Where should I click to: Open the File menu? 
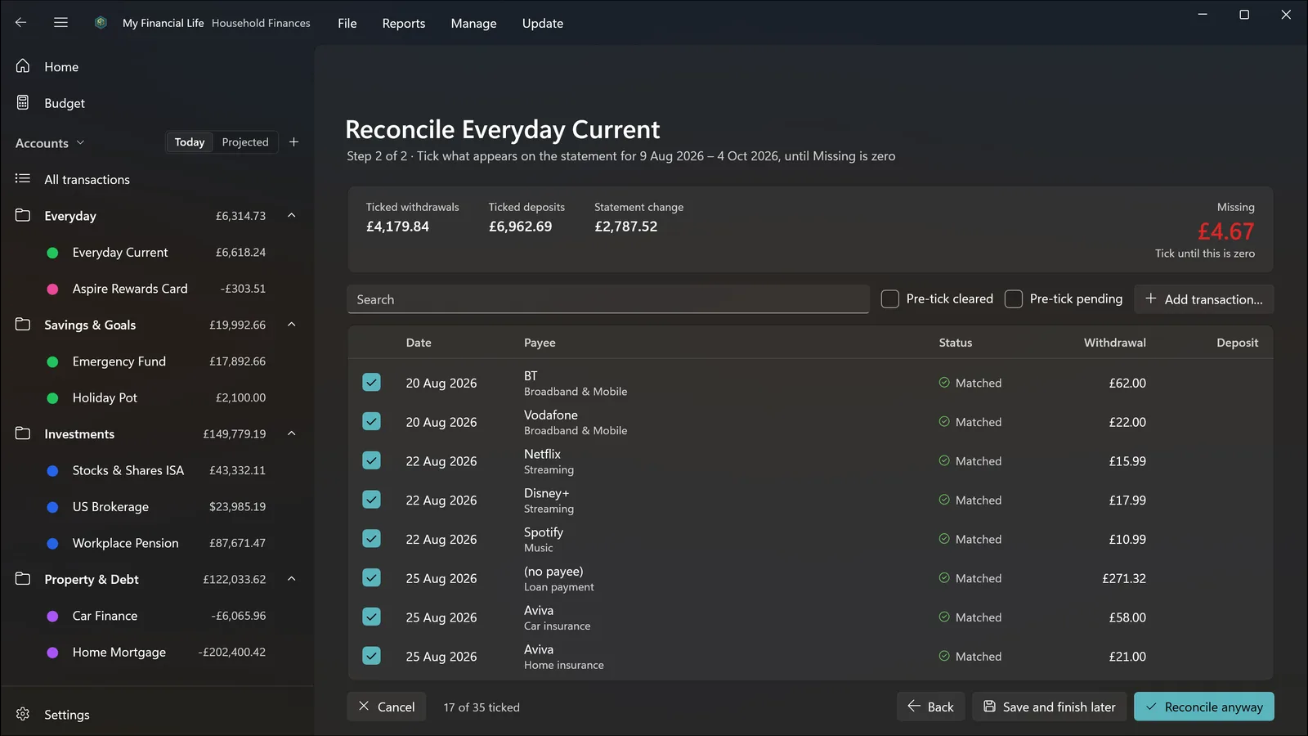pos(347,23)
